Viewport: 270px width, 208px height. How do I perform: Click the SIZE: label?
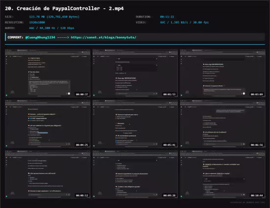click(9, 17)
